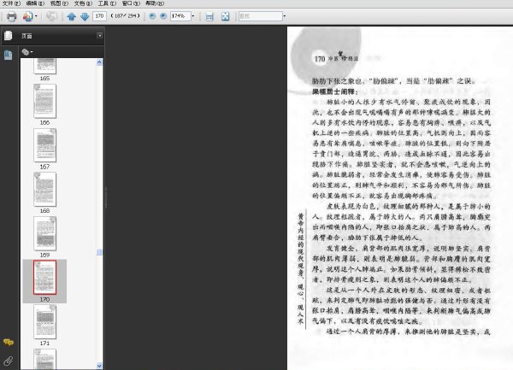Click the thumbnail panel scrollbar thumb
513x370 pixels.
coord(99,252)
